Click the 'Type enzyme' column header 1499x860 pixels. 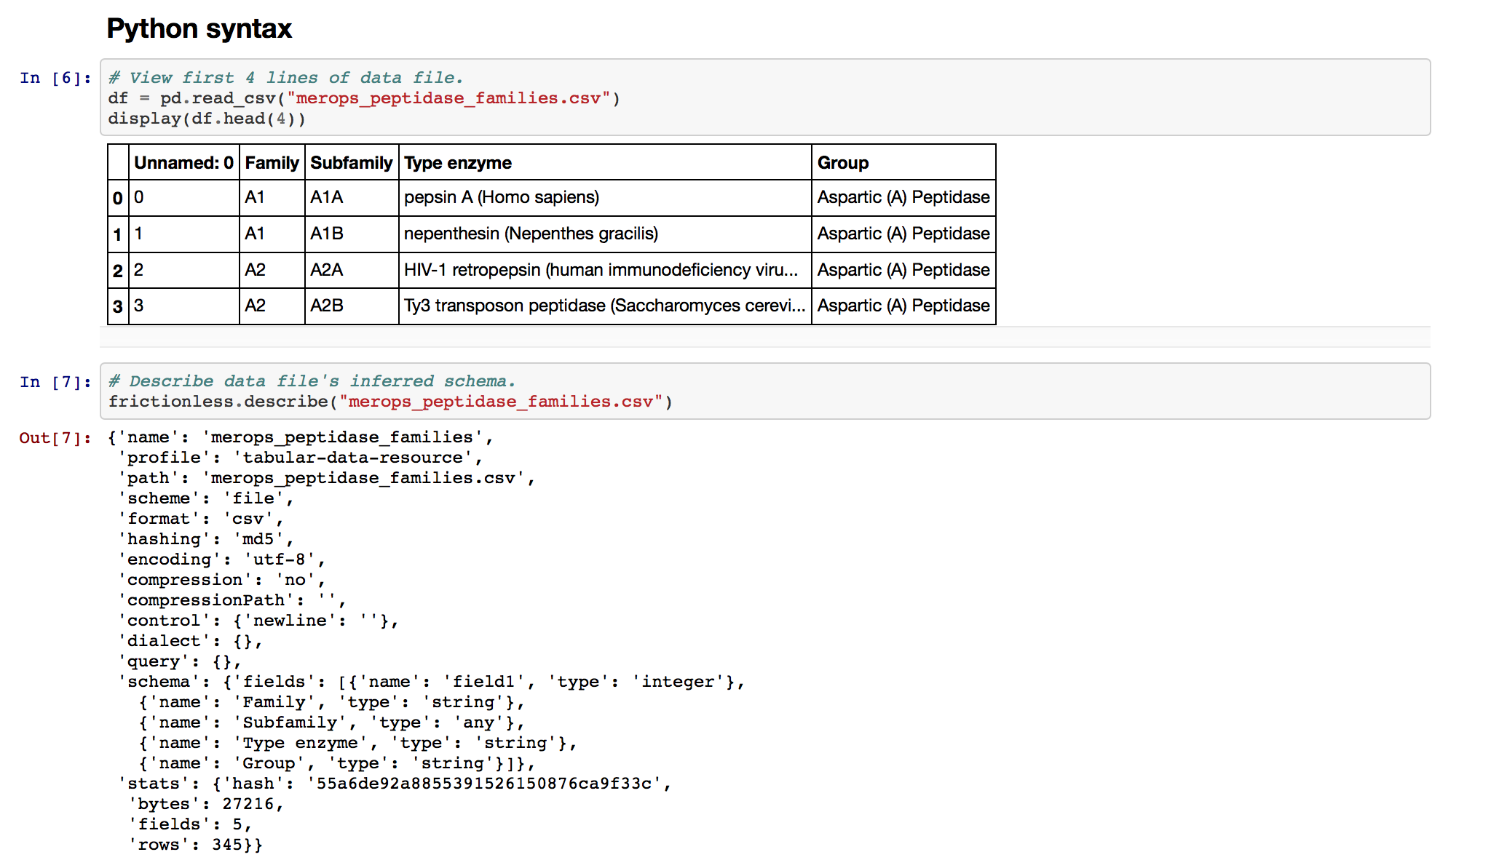pyautogui.click(x=605, y=162)
